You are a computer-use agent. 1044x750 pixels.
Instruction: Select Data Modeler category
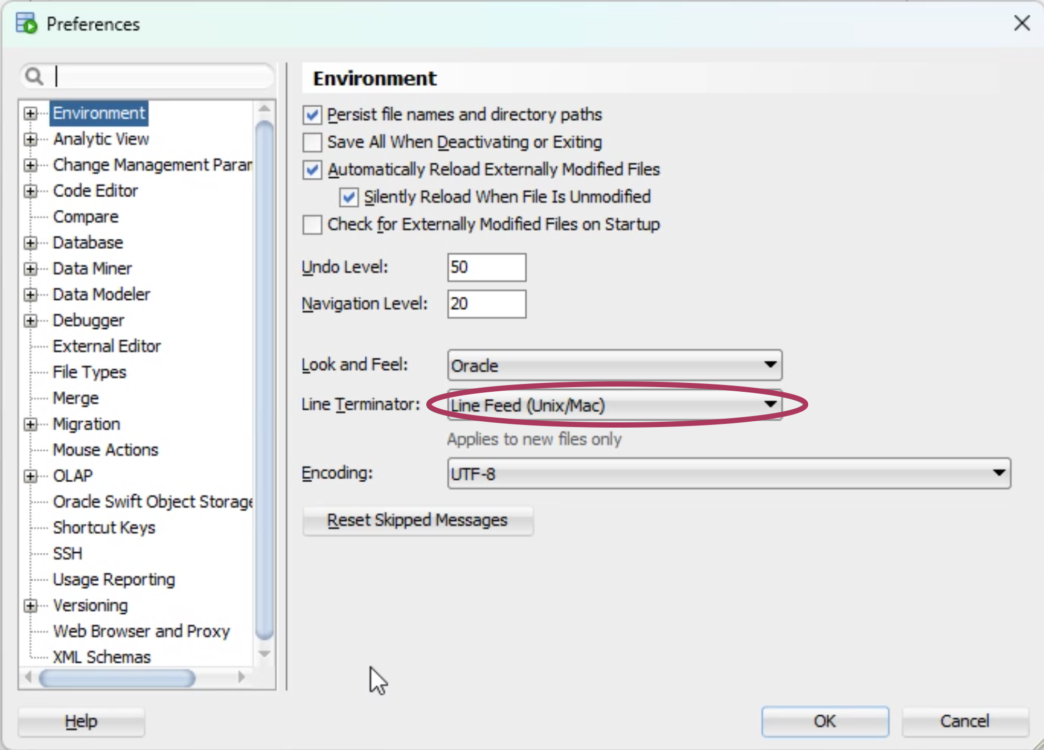(102, 295)
